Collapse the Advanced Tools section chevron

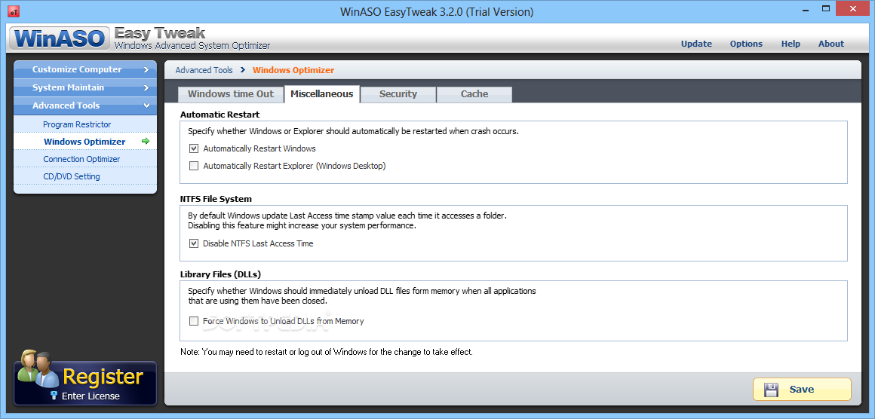click(x=146, y=106)
